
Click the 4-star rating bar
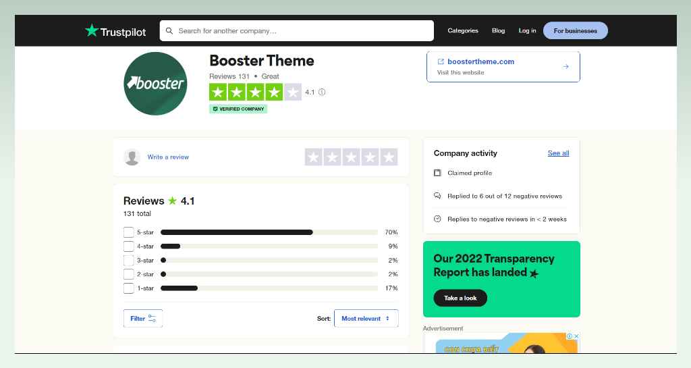(269, 246)
